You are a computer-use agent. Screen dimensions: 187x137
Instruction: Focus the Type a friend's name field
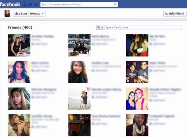pos(143,27)
